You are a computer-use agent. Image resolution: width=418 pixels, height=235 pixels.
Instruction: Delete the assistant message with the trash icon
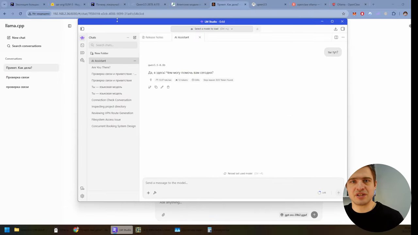(x=168, y=87)
